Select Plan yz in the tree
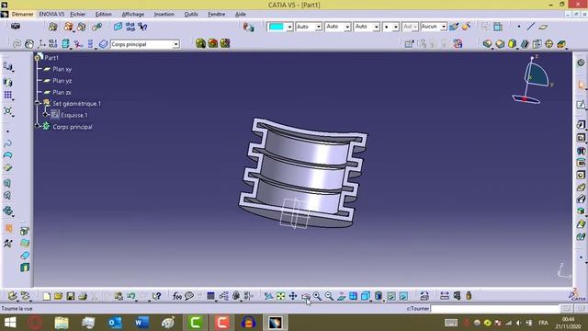The width and height of the screenshot is (588, 331). tap(62, 81)
